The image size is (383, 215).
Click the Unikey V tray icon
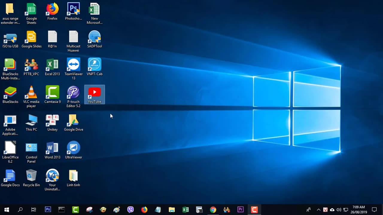pyautogui.click(x=325, y=210)
